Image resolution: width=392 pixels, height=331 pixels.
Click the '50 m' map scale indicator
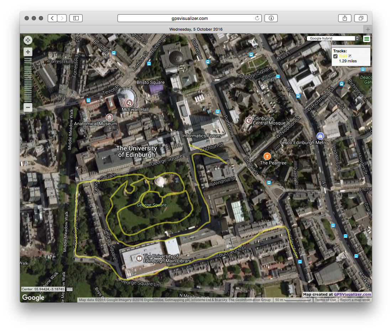tap(293, 300)
